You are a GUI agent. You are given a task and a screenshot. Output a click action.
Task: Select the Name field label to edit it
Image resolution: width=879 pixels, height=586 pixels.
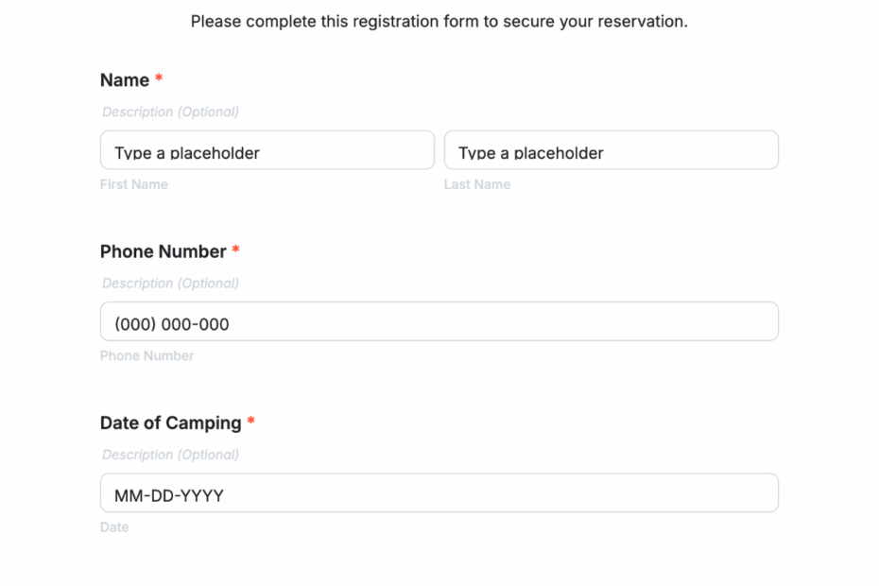[x=124, y=80]
